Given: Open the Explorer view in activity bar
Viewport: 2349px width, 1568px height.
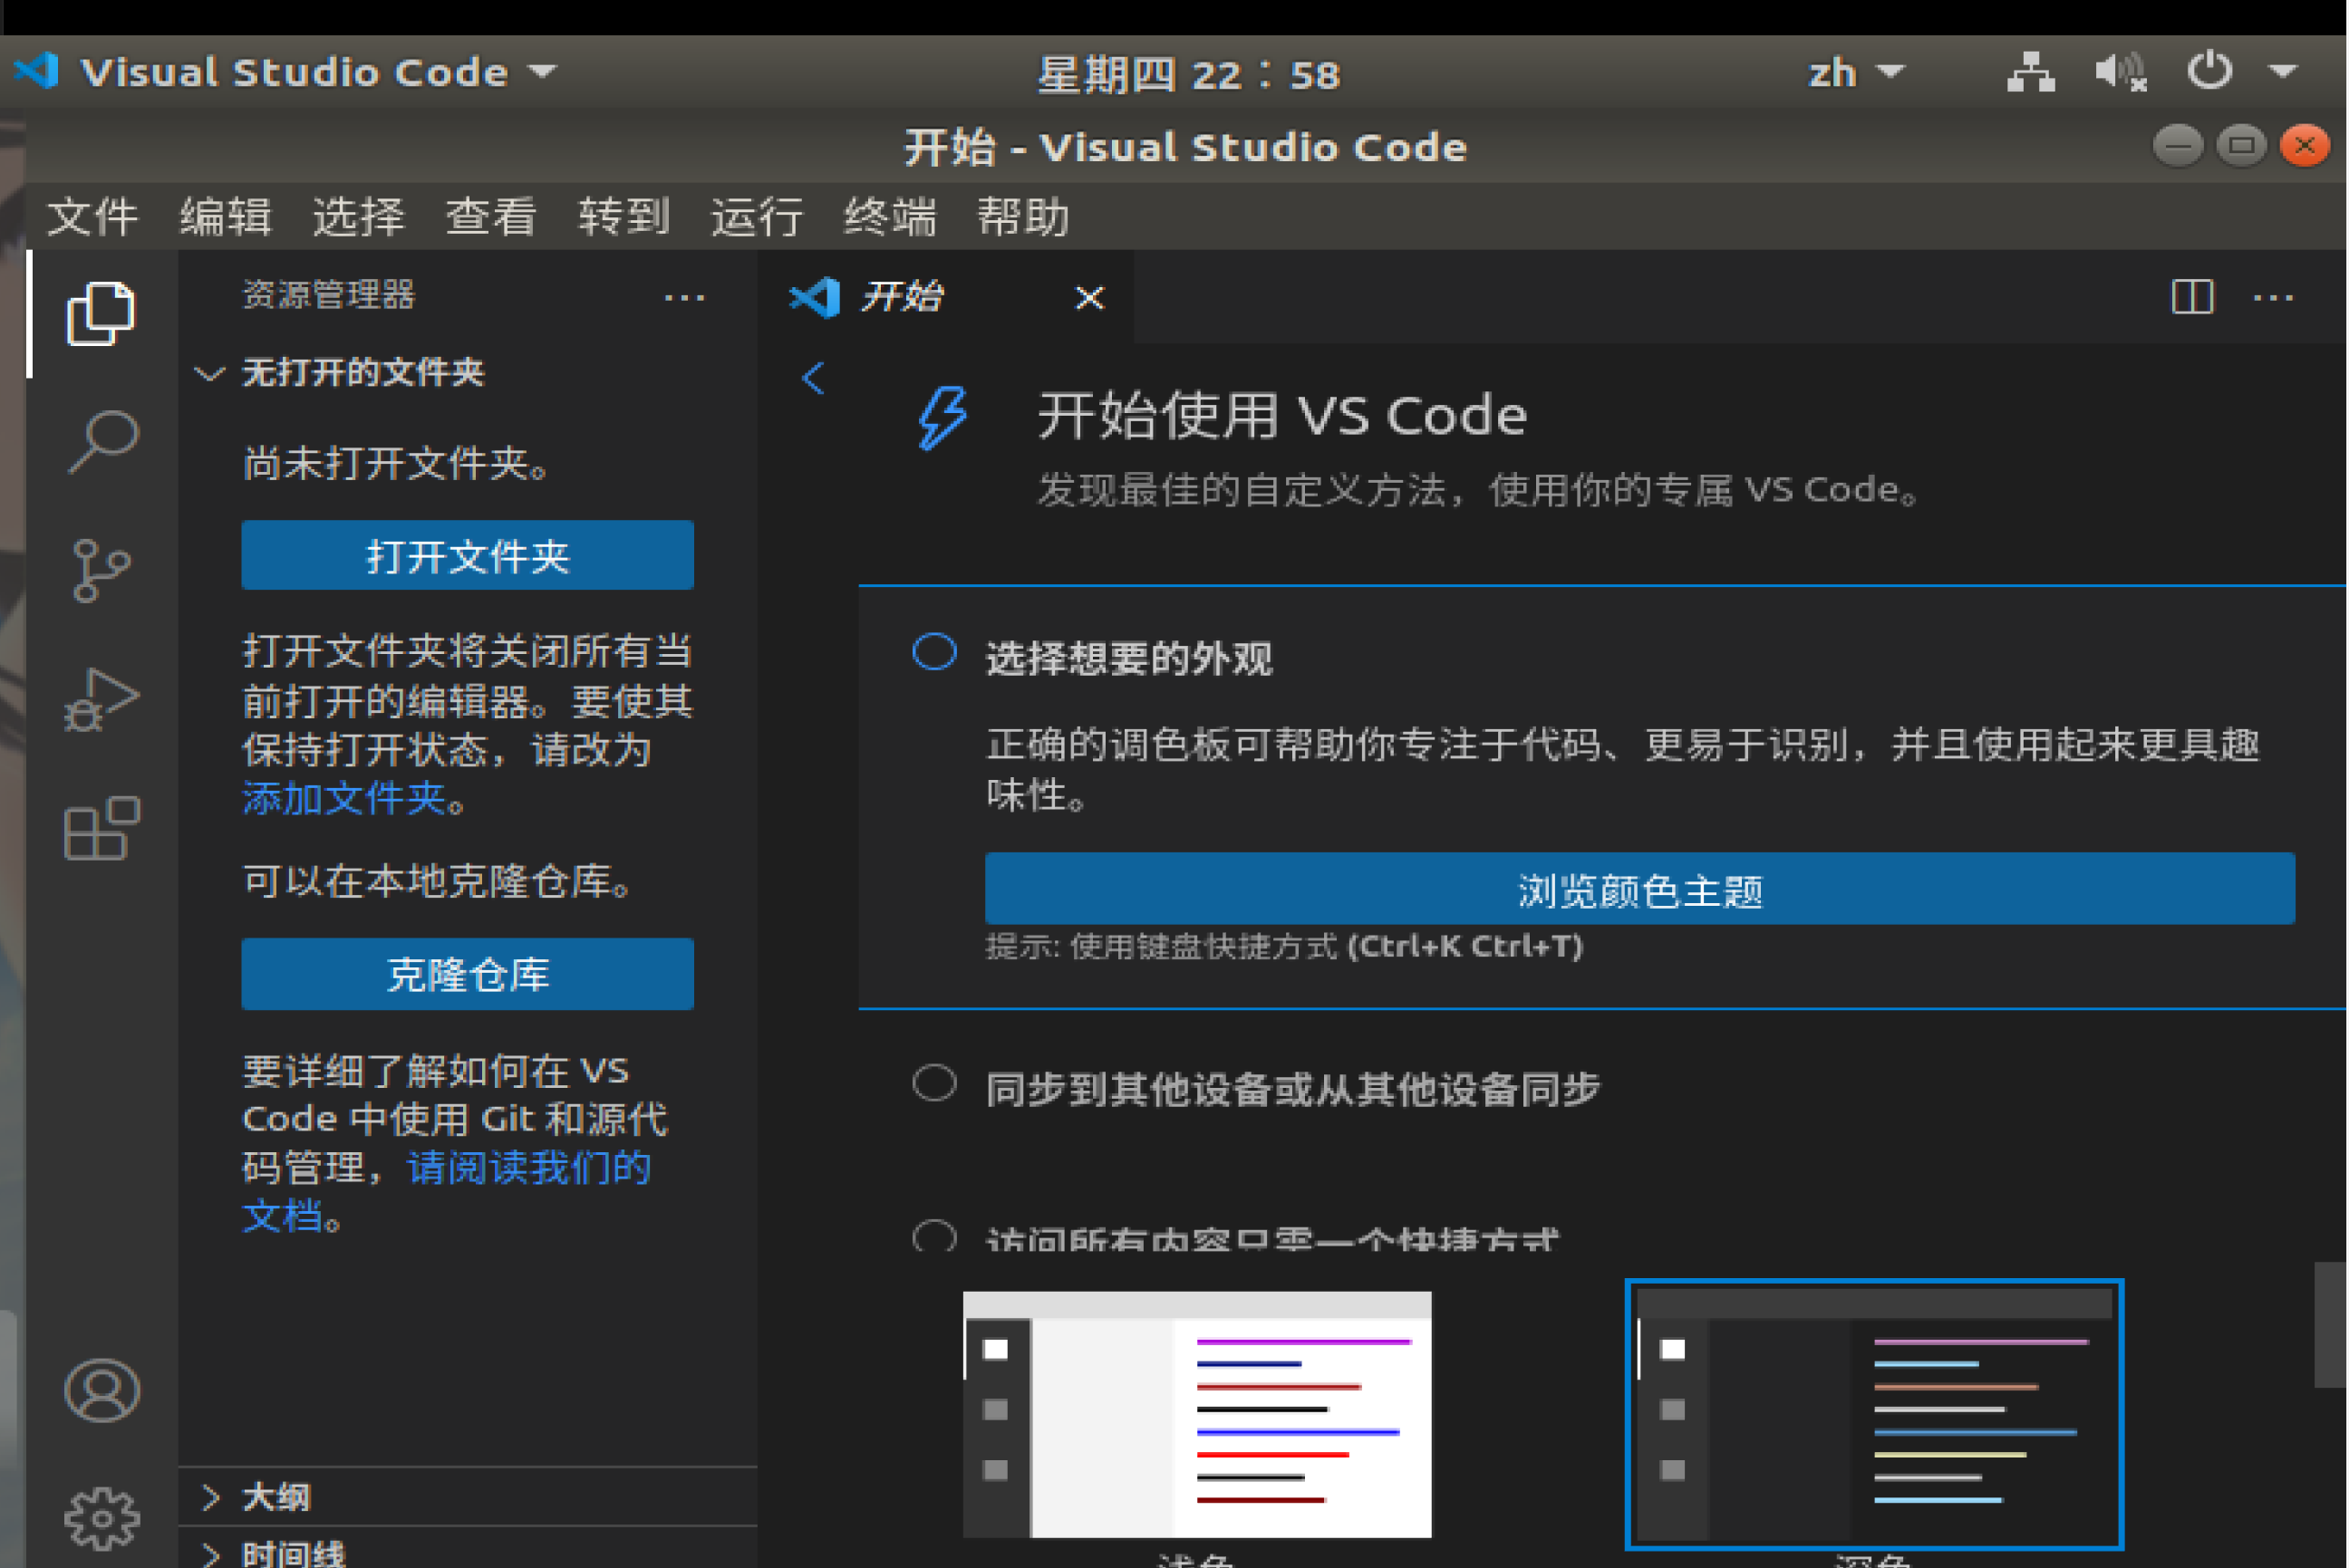Looking at the screenshot, I should [x=100, y=313].
